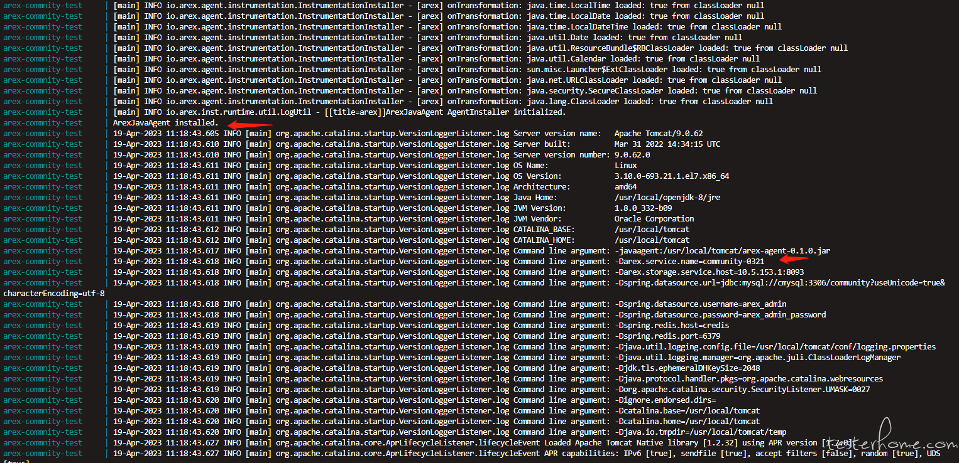Image resolution: width=959 pixels, height=463 pixels.
Task: Select the 'OS Version:' label
Action: pyautogui.click(x=537, y=176)
